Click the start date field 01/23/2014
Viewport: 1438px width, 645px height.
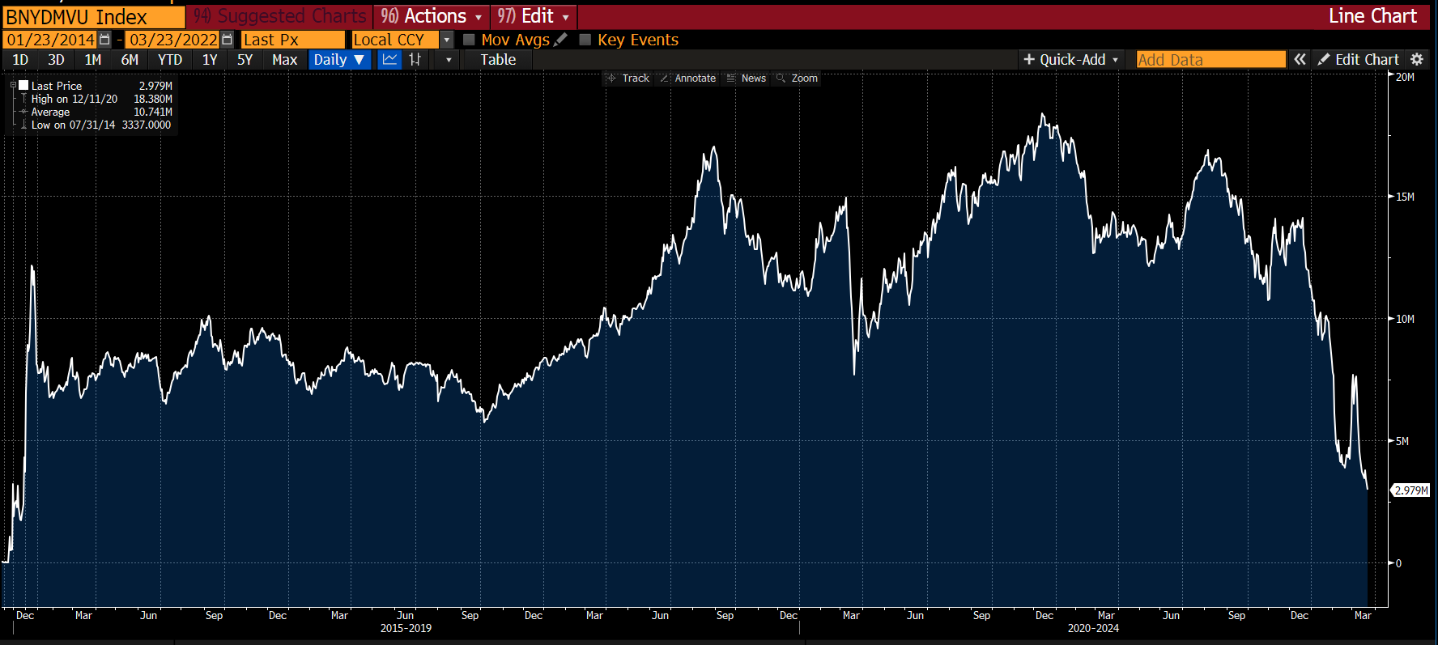50,40
